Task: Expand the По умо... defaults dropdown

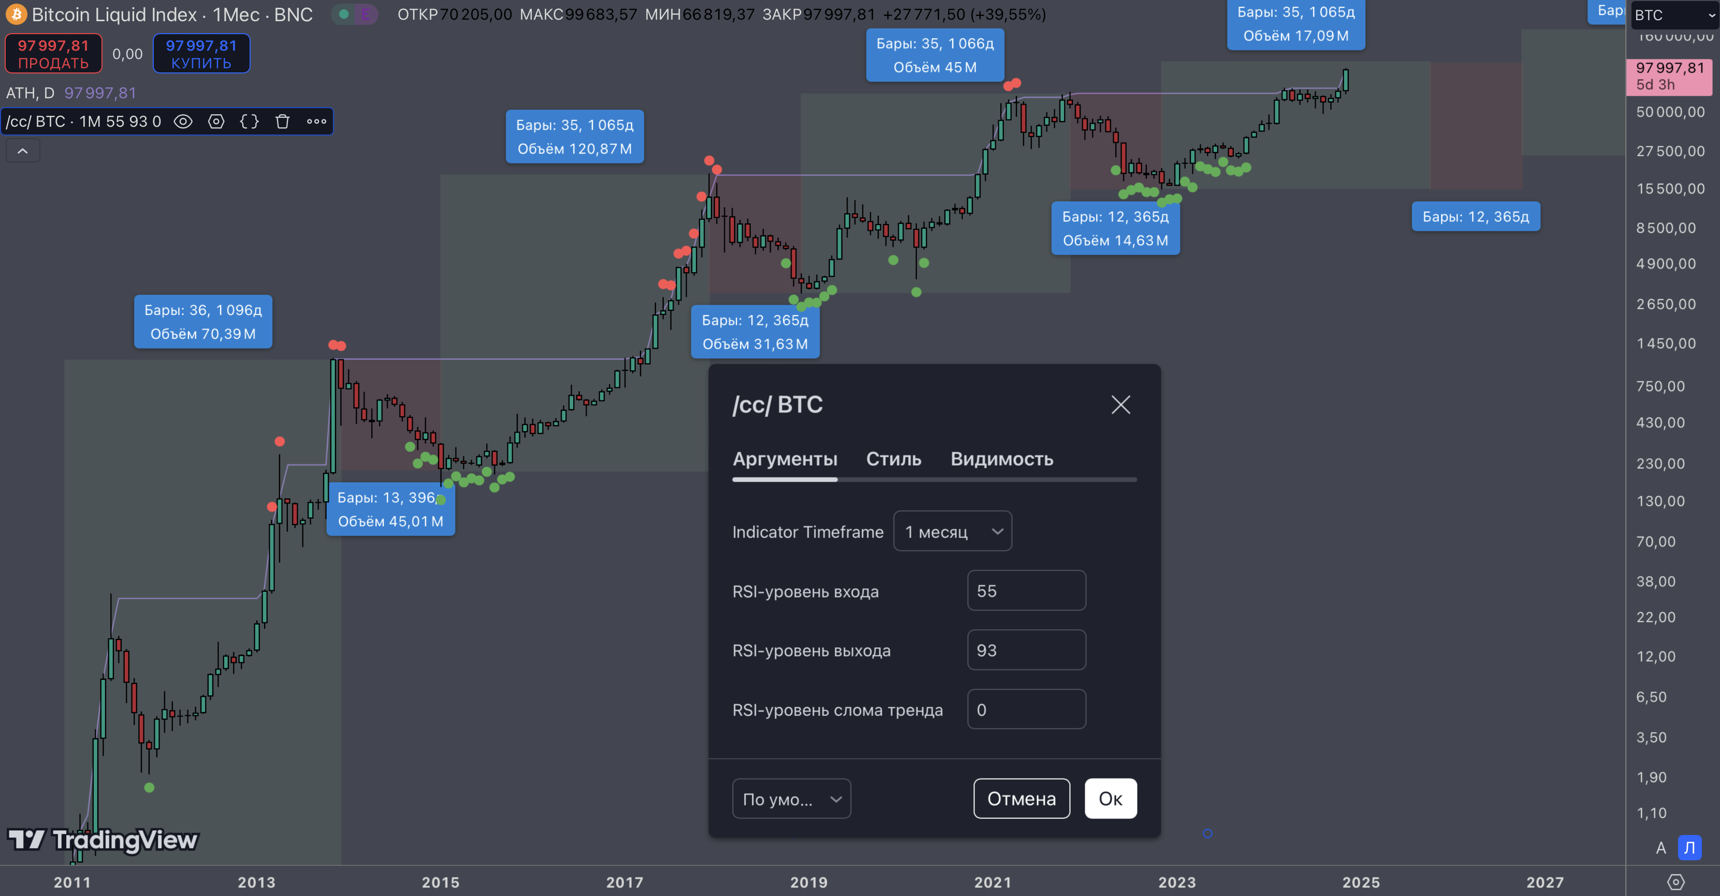Action: [791, 799]
